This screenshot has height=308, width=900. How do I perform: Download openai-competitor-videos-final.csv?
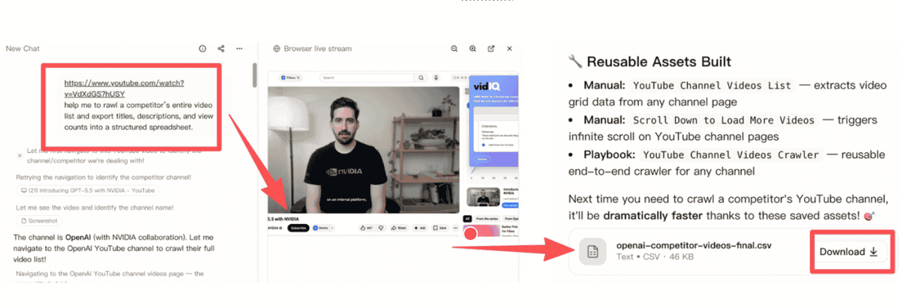[x=848, y=252]
